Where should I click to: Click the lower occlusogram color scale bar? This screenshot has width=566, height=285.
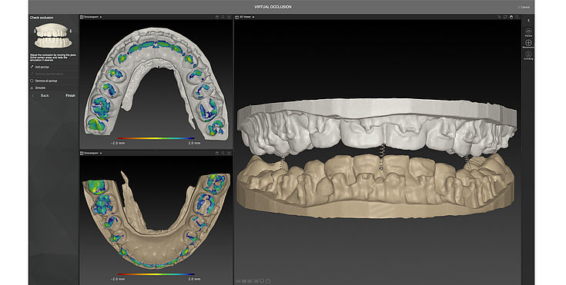[x=156, y=274]
